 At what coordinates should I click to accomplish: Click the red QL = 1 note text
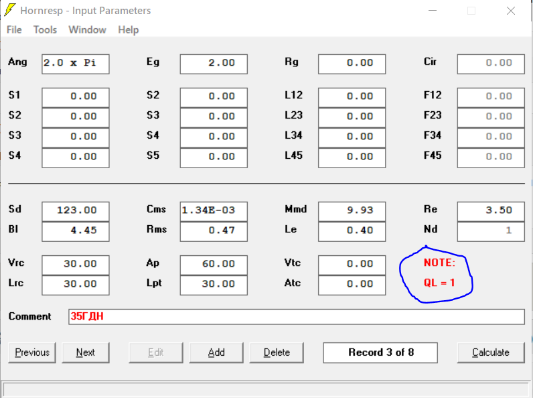click(439, 283)
